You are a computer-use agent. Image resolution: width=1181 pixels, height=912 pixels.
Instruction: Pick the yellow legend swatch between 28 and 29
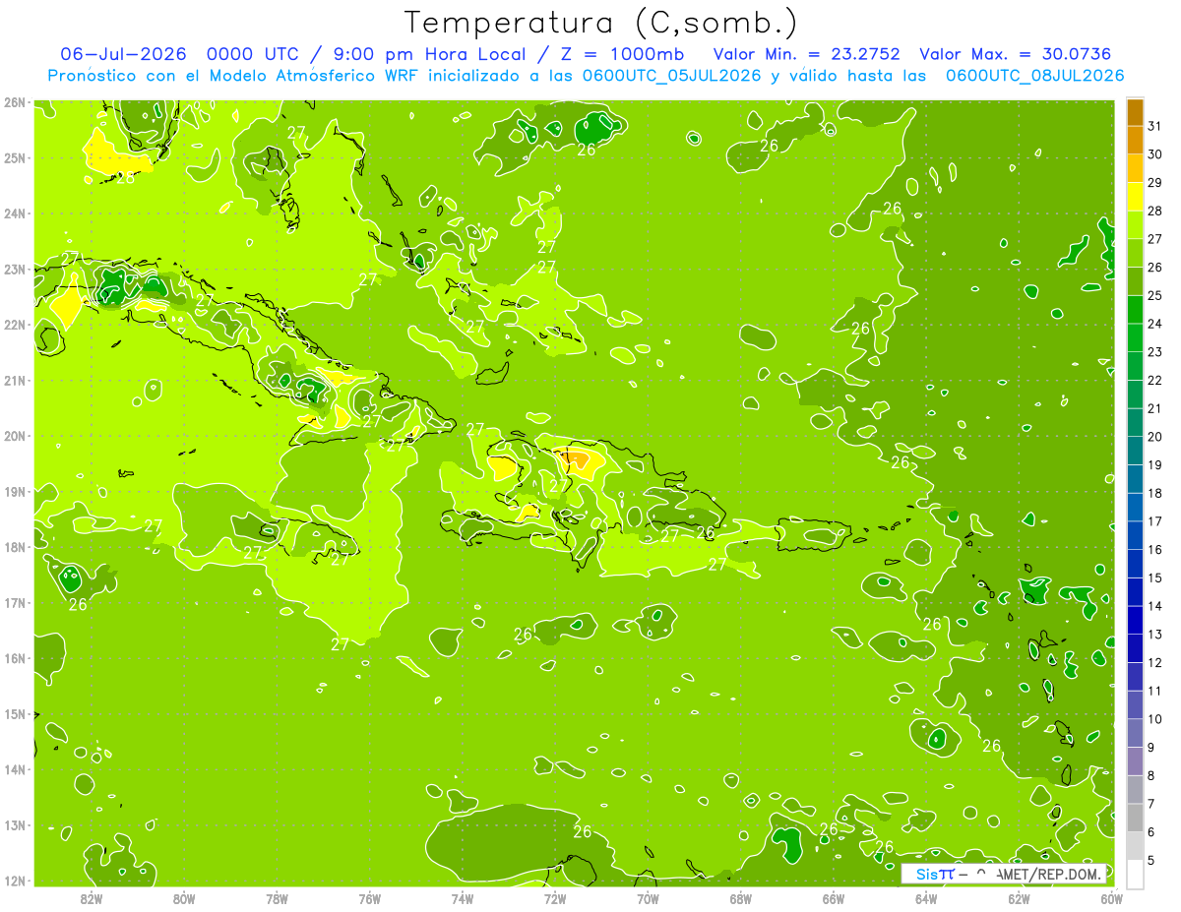pos(1135,197)
